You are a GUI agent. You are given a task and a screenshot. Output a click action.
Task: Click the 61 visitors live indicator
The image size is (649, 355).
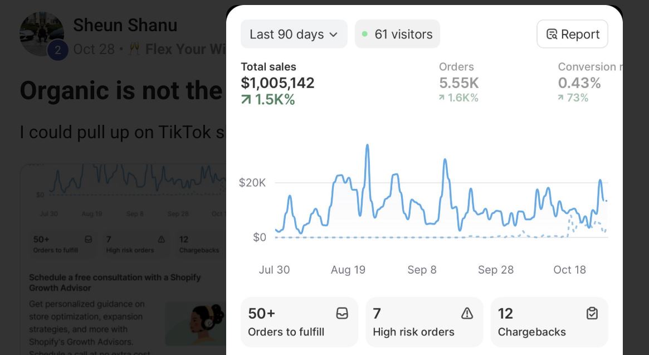tap(397, 34)
